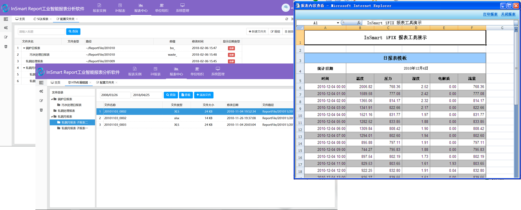The width and height of the screenshot is (521, 210).
Task: Toggle the sidebar menu icon in the HTML编辑器 window
Action: point(41,82)
